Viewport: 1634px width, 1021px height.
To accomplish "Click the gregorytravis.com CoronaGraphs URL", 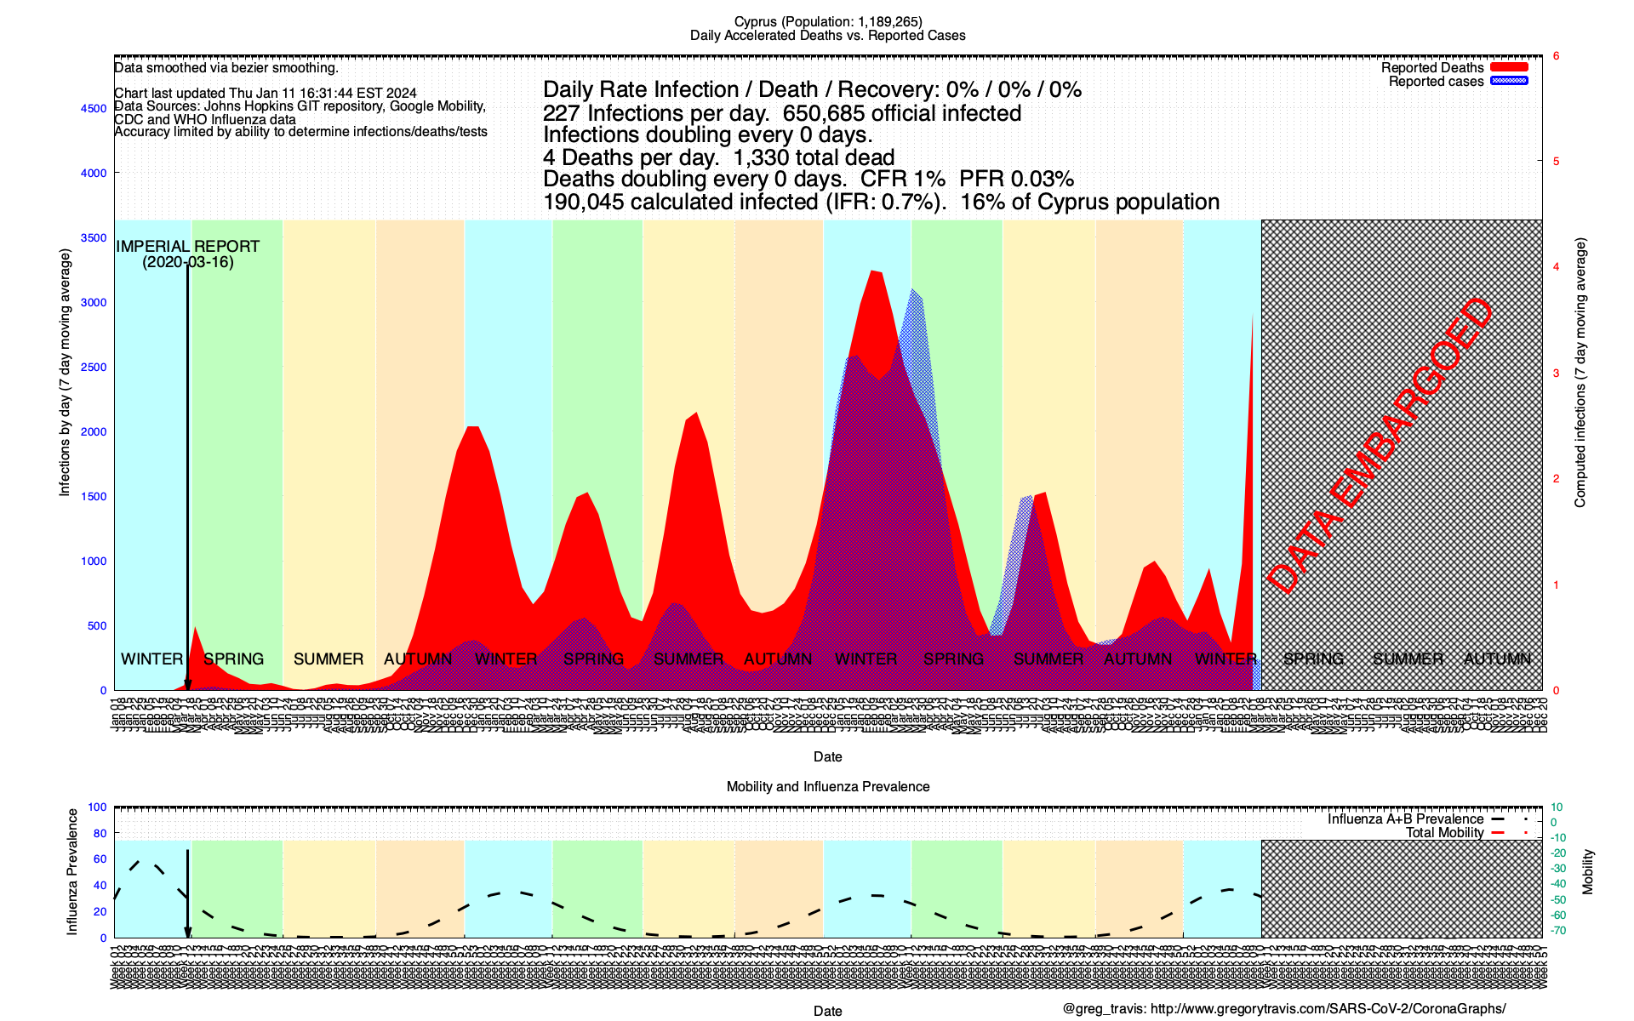I will pyautogui.click(x=1328, y=1009).
